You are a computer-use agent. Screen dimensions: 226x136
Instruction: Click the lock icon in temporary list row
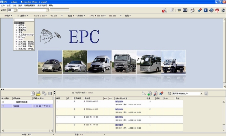[x=3, y=102]
